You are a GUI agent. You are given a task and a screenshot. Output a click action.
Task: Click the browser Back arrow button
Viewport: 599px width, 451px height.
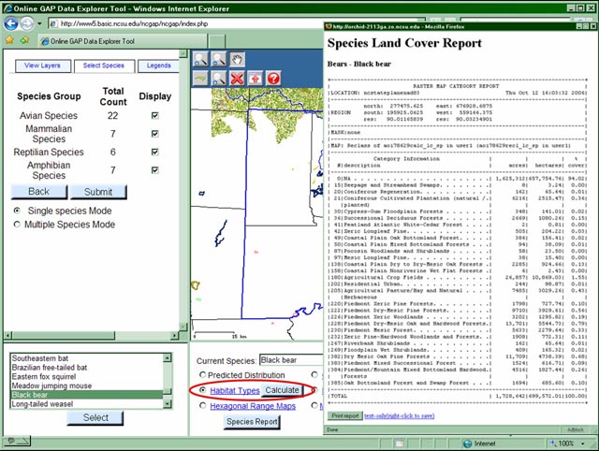click(11, 23)
